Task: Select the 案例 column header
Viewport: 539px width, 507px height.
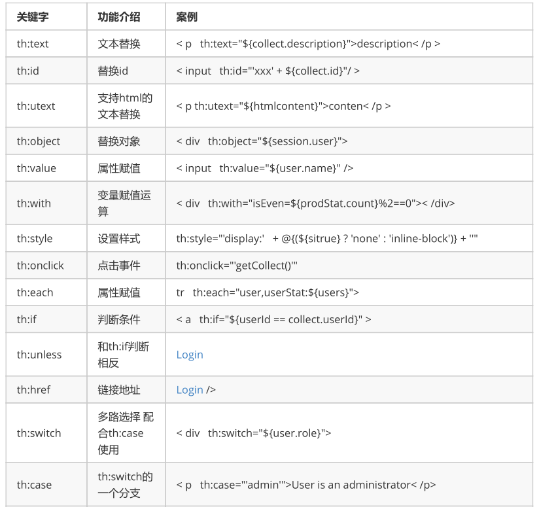Action: pyautogui.click(x=186, y=17)
